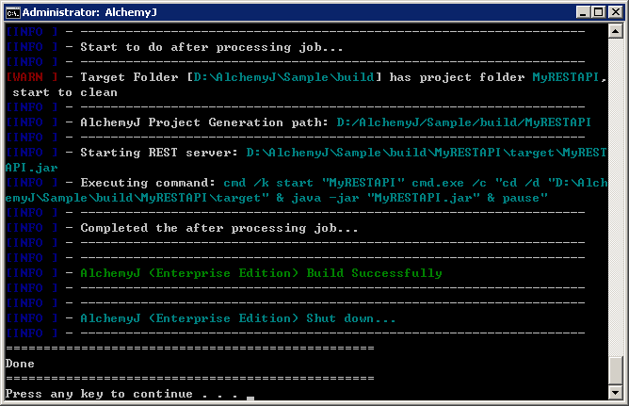
Task: Click the "Done" text line
Action: [20, 363]
